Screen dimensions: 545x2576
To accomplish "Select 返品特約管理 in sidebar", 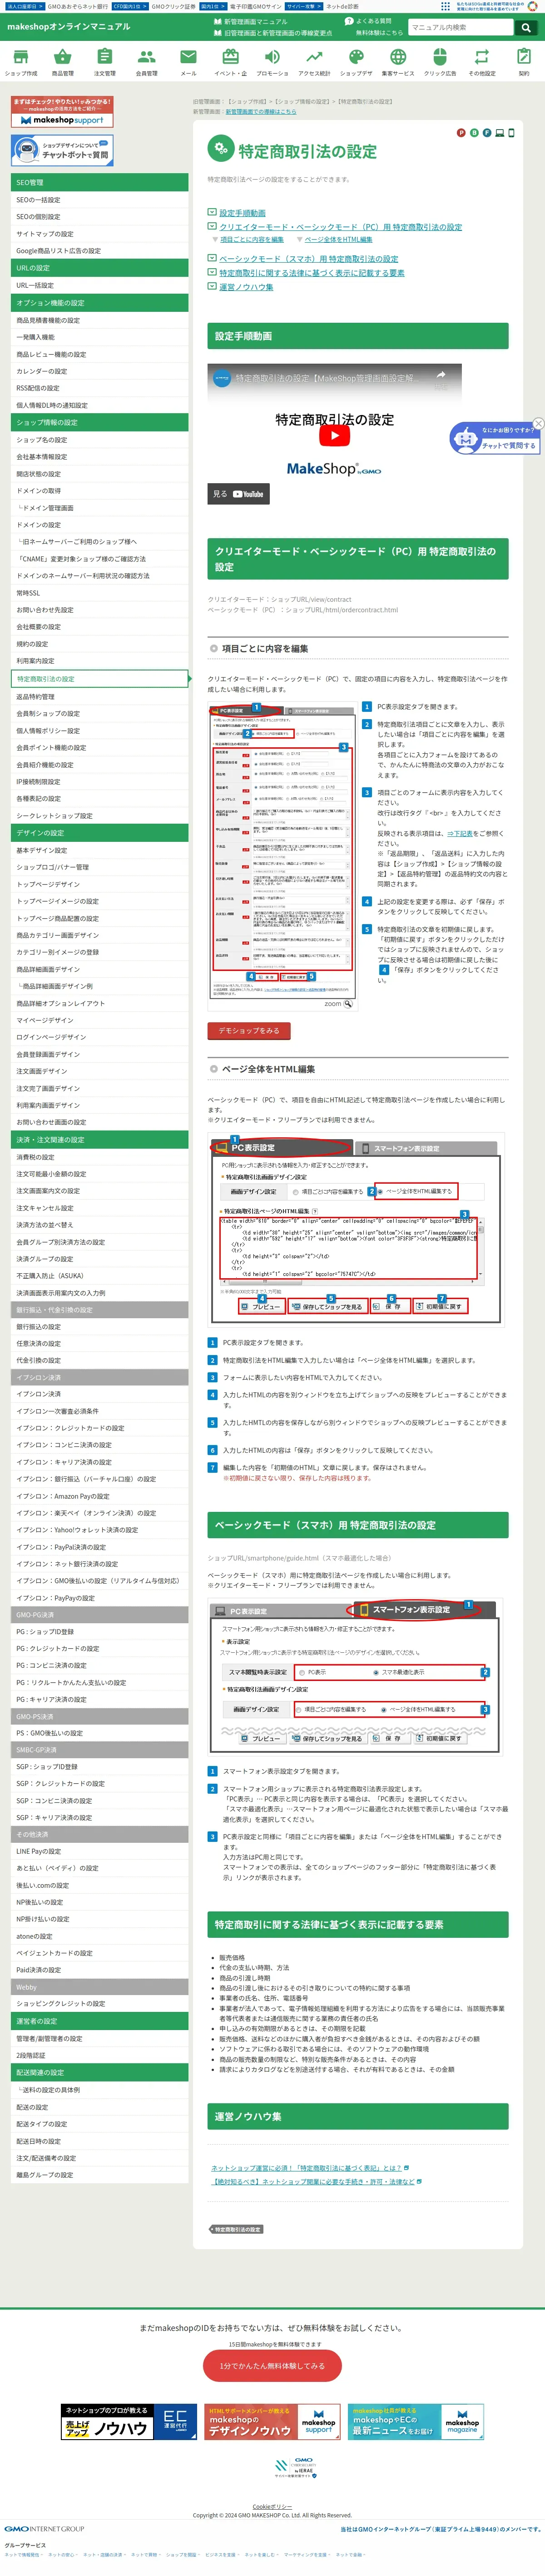I will 99,697.
